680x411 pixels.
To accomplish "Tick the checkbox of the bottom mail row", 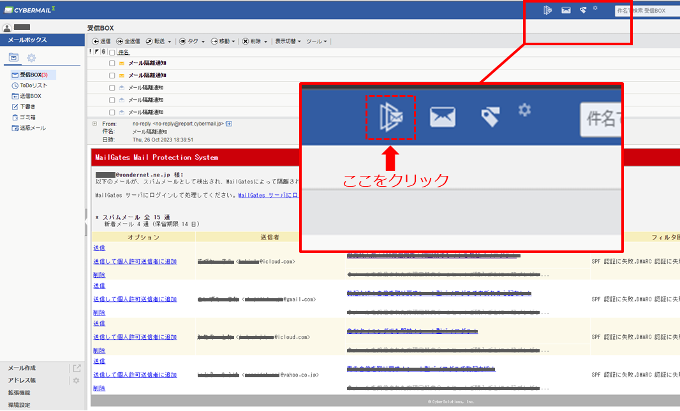I will 112,113.
